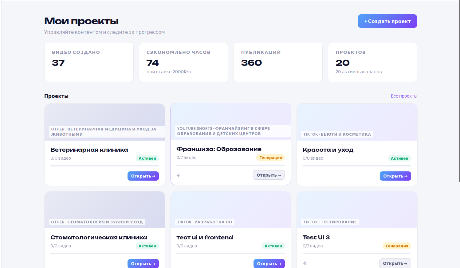Open the Стоматологическая клиника project

tap(143, 263)
